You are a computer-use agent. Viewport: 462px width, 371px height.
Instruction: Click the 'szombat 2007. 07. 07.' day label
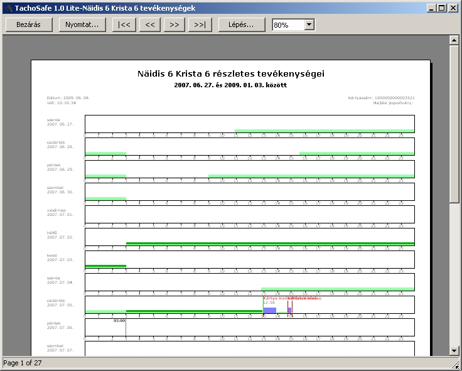coord(60,348)
